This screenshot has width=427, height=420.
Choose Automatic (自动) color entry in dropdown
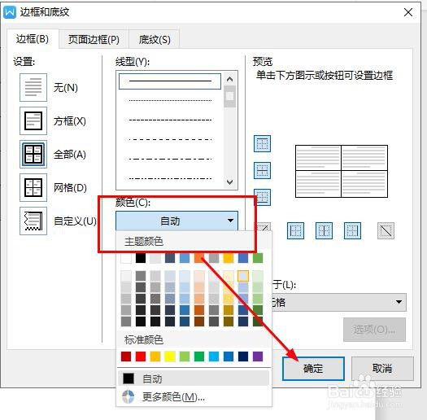(x=194, y=378)
